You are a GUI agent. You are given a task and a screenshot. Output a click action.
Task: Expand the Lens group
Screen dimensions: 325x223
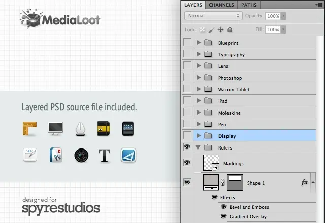coord(199,66)
